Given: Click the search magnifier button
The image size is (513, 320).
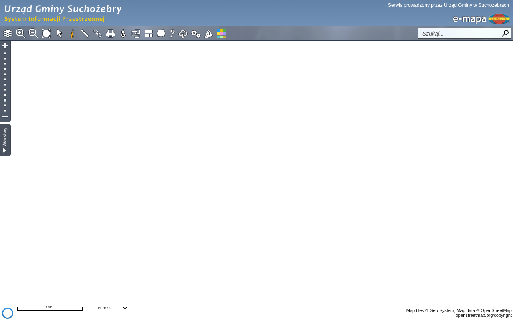Looking at the screenshot, I should 505,34.
